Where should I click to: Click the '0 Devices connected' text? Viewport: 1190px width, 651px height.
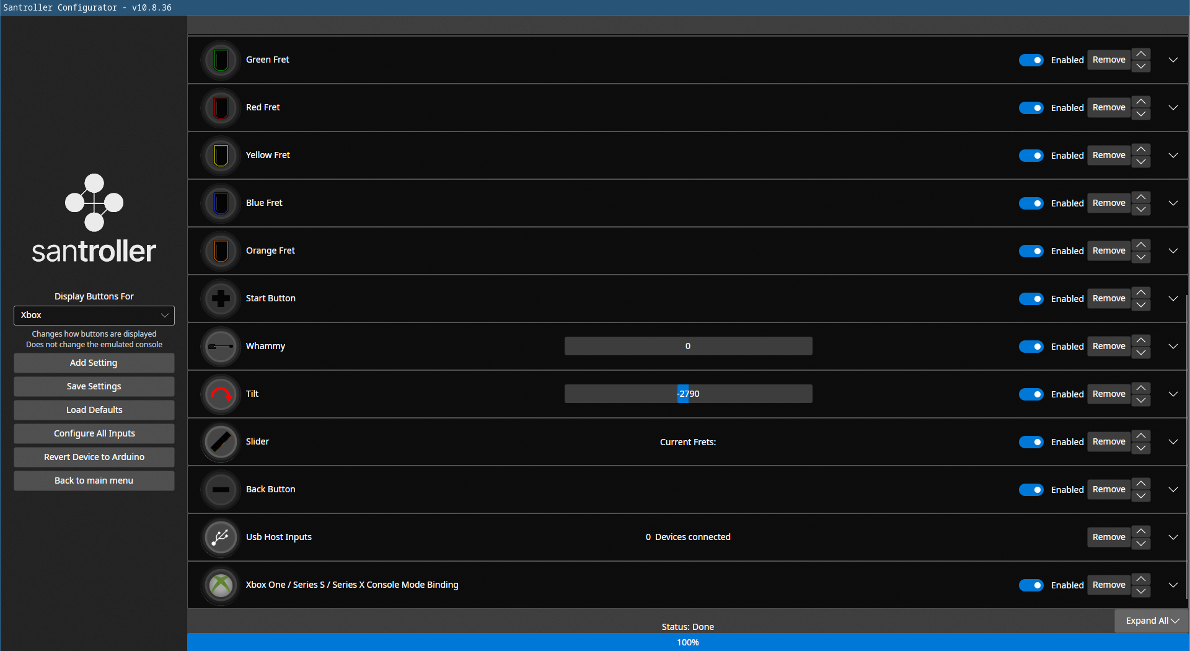coord(688,538)
